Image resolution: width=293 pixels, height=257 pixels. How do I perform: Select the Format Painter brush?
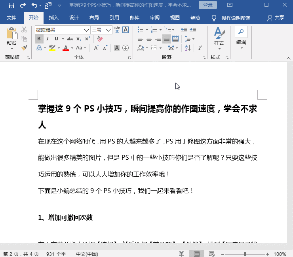(24, 48)
